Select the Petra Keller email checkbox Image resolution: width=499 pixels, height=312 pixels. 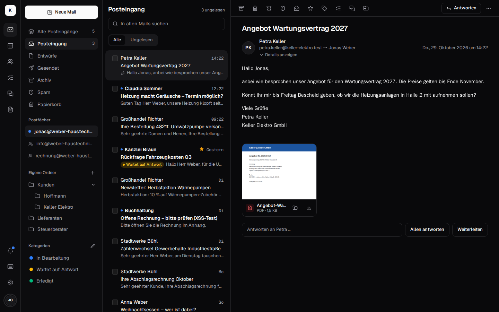(x=115, y=58)
